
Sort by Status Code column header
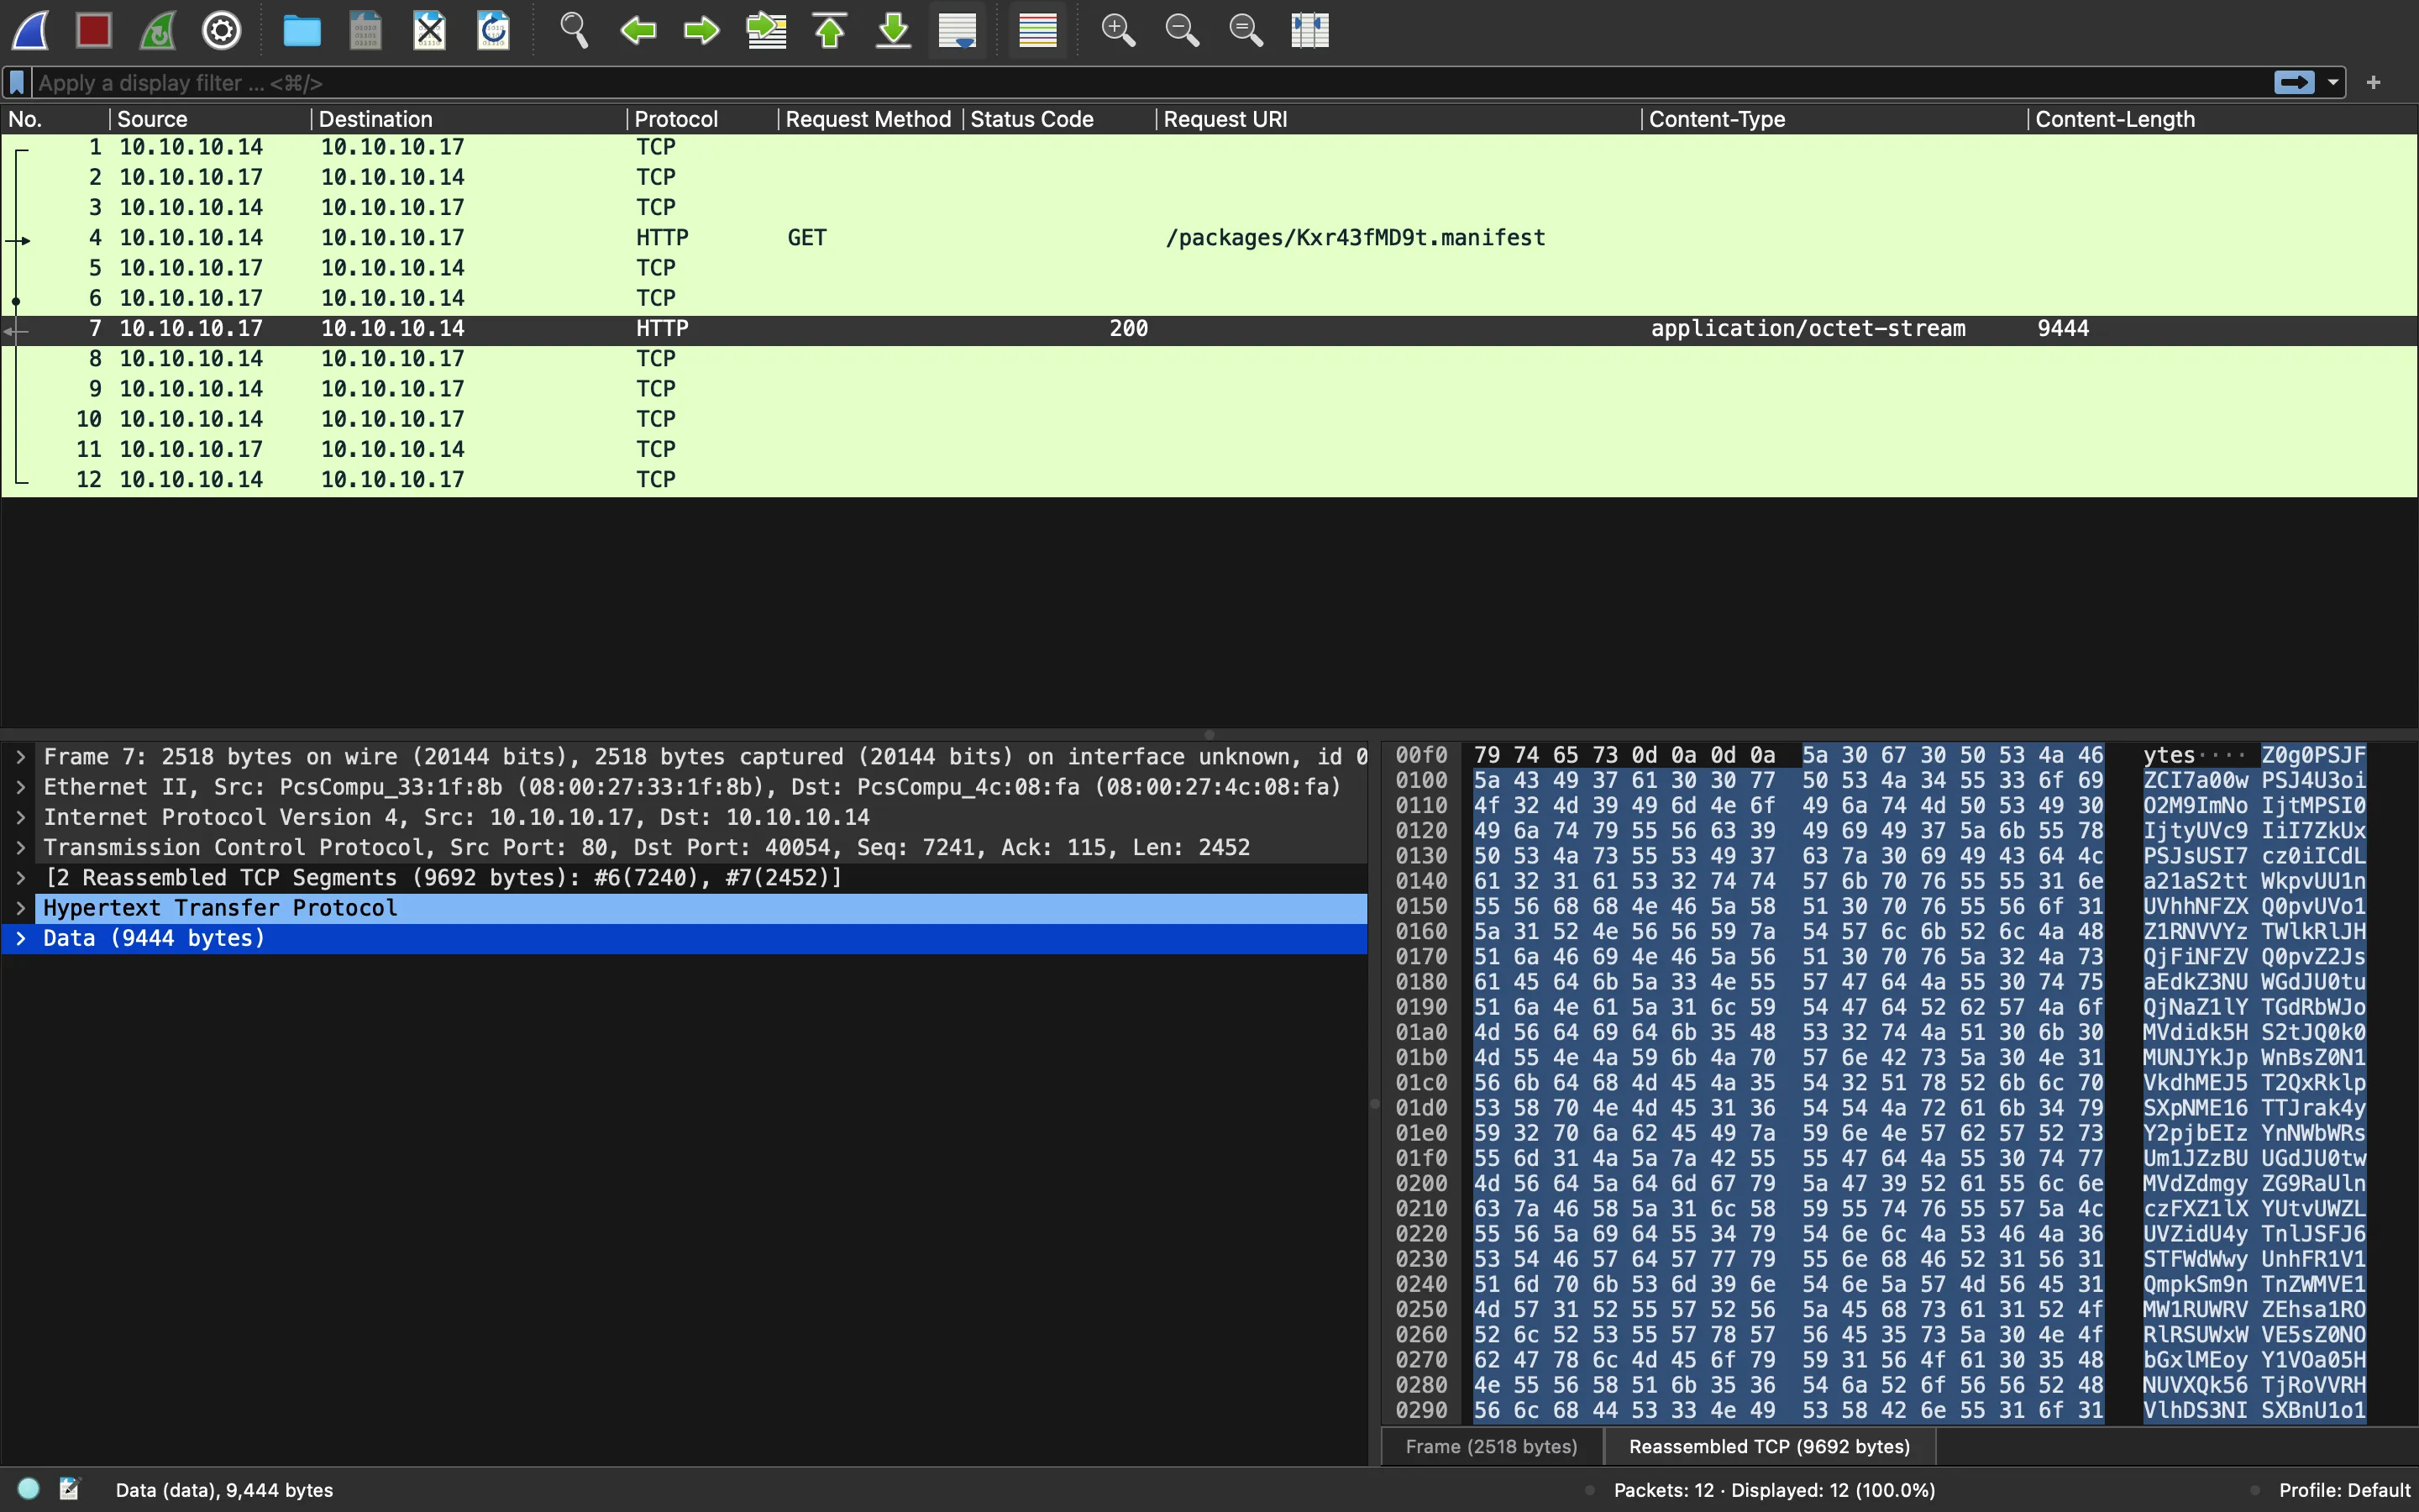[1059, 119]
